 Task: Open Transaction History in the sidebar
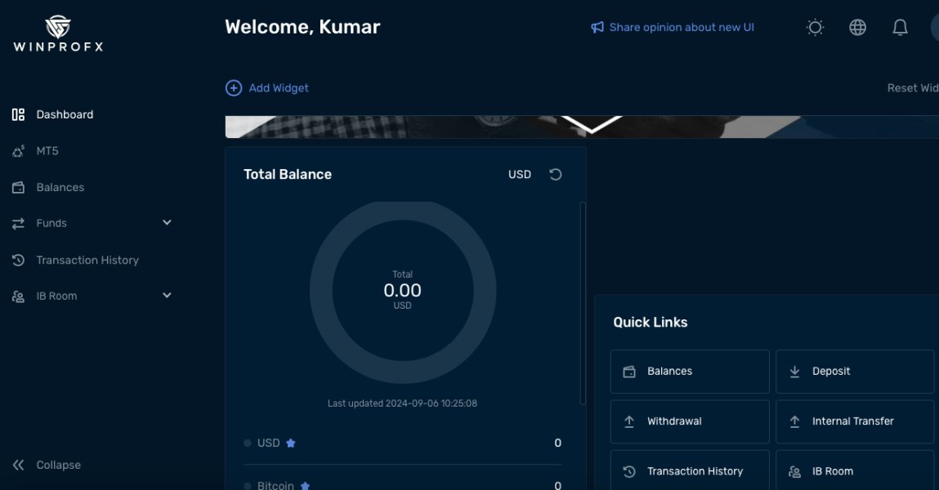[x=87, y=261]
